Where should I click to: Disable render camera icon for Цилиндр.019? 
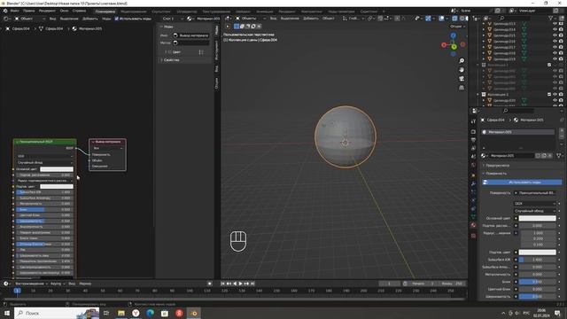tap(561, 58)
